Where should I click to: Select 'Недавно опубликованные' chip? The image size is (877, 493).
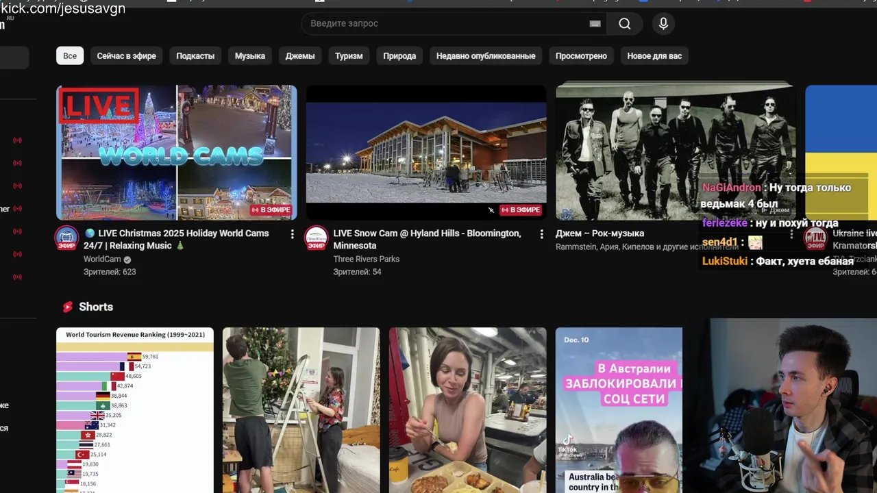(x=486, y=56)
